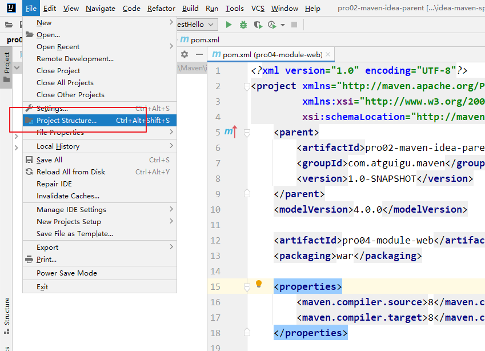The width and height of the screenshot is (485, 351).
Task: Select Save File as Template...
Action: pos(99,234)
